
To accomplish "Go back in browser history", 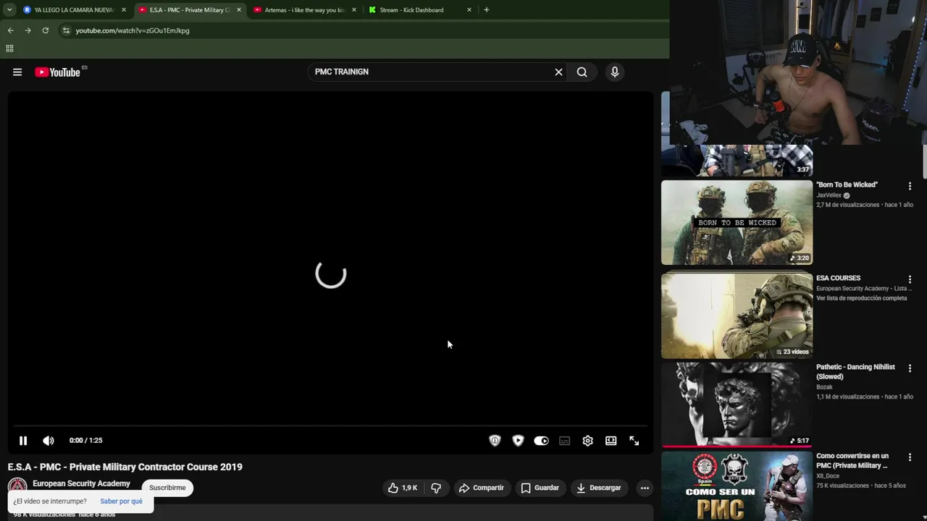I will point(10,30).
